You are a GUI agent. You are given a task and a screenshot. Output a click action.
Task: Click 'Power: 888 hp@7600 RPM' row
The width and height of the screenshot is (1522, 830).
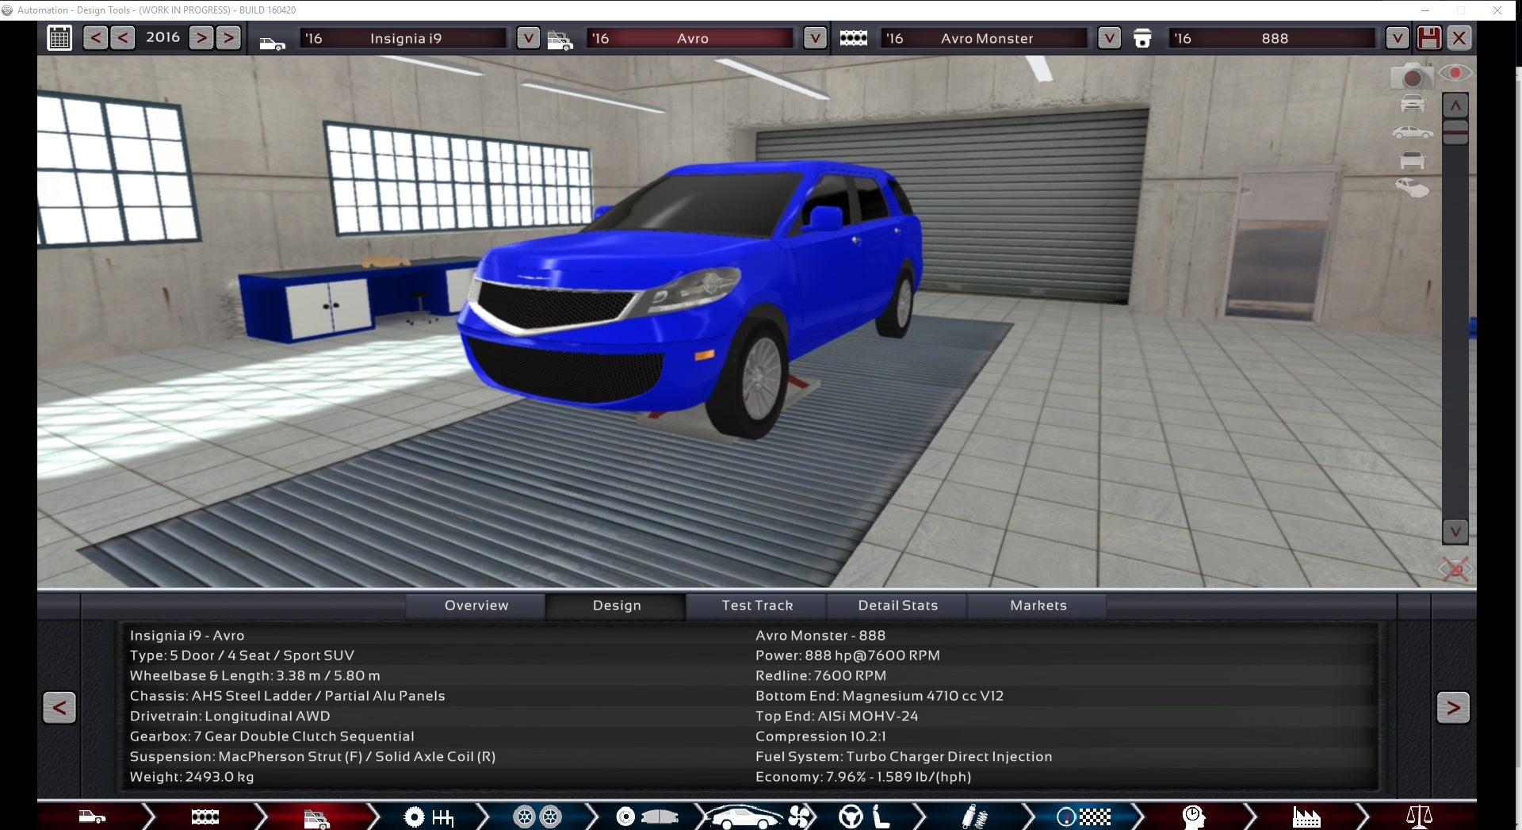847,656
